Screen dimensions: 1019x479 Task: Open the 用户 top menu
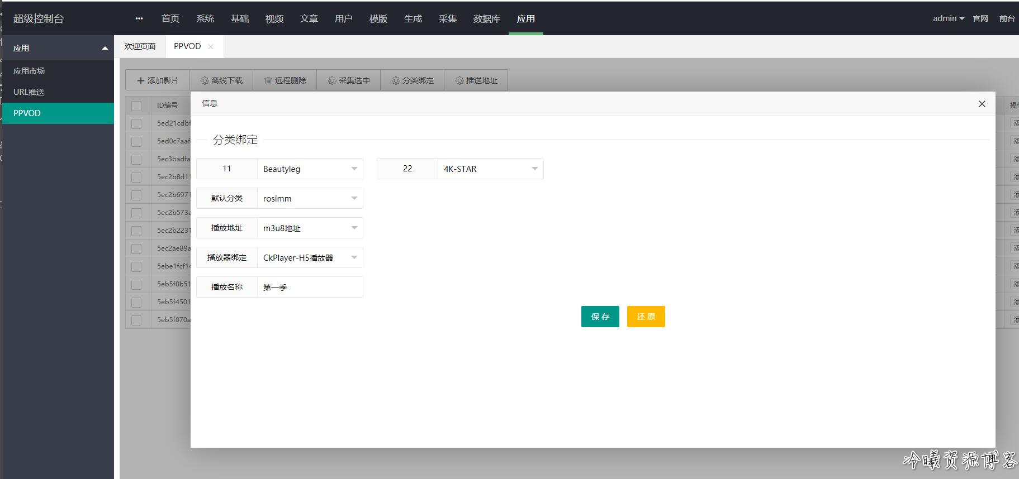coord(344,18)
